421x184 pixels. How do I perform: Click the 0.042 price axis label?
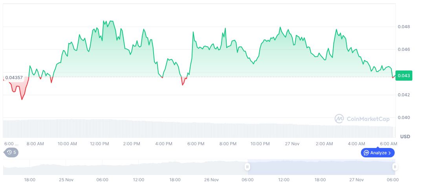point(404,95)
